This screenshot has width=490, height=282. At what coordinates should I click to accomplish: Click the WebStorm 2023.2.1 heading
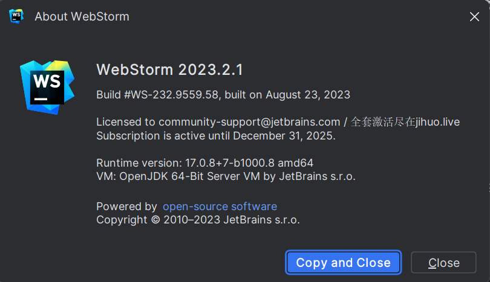(169, 70)
